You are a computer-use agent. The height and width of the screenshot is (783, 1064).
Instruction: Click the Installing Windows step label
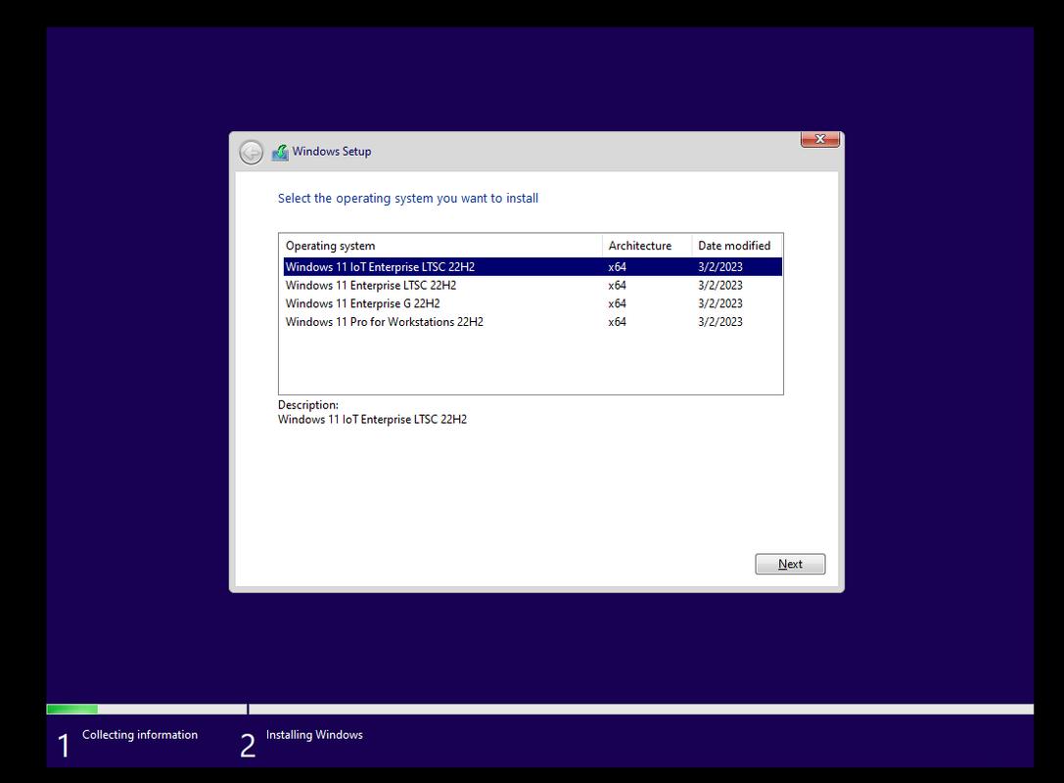coord(314,735)
